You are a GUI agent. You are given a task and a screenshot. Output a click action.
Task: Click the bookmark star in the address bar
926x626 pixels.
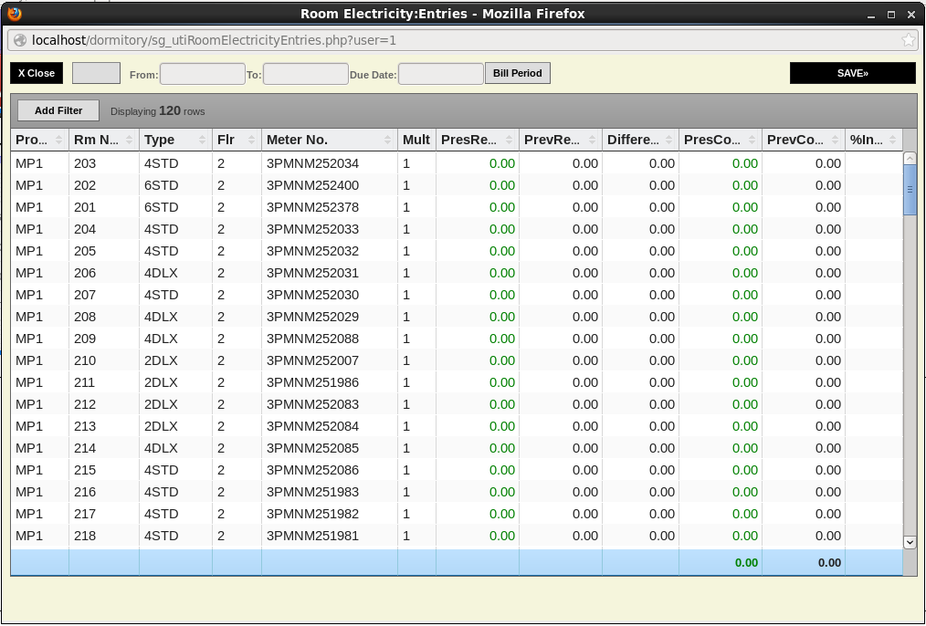(x=908, y=40)
